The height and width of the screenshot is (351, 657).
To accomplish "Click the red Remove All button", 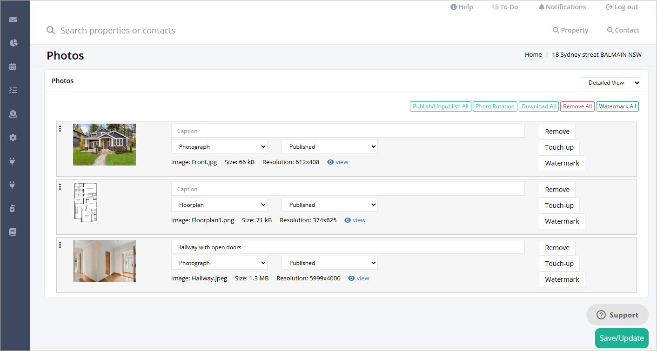I will tap(577, 106).
